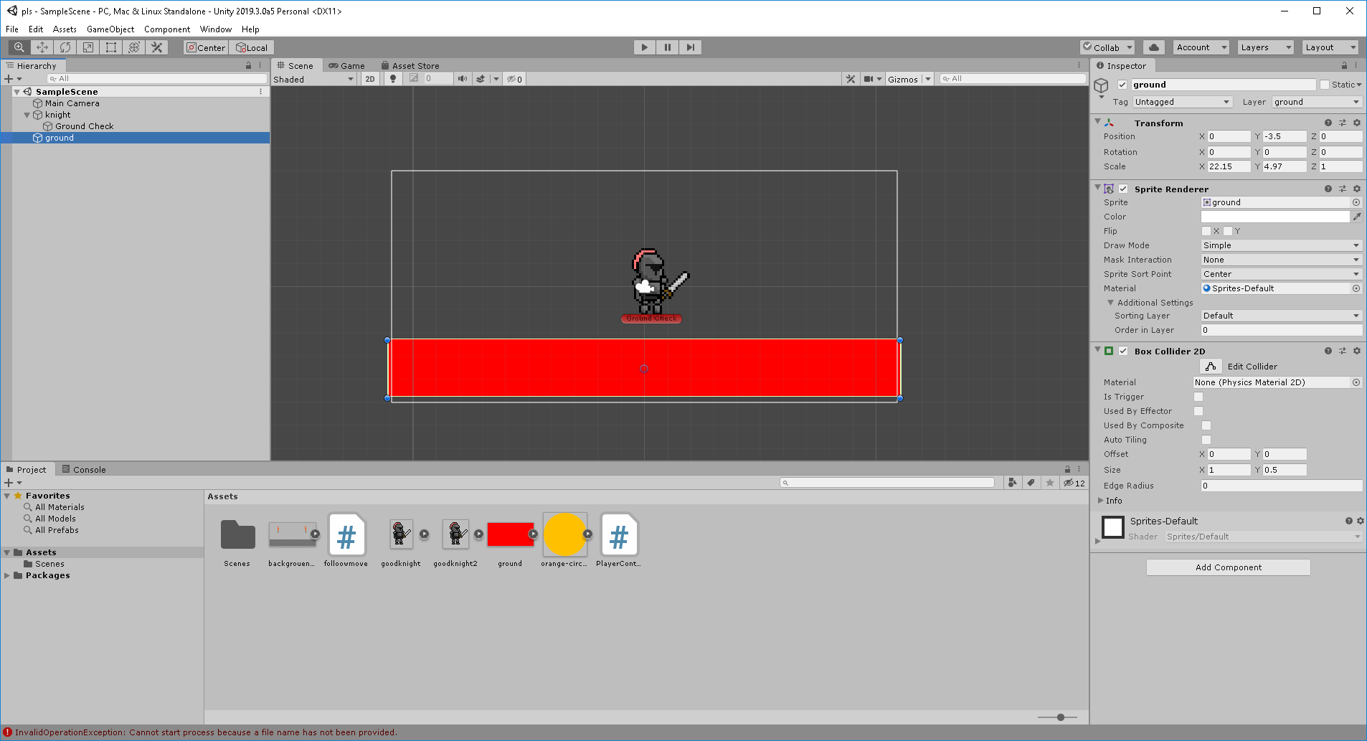Image resolution: width=1367 pixels, height=741 pixels.
Task: Click the Step frame button
Action: pyautogui.click(x=691, y=47)
